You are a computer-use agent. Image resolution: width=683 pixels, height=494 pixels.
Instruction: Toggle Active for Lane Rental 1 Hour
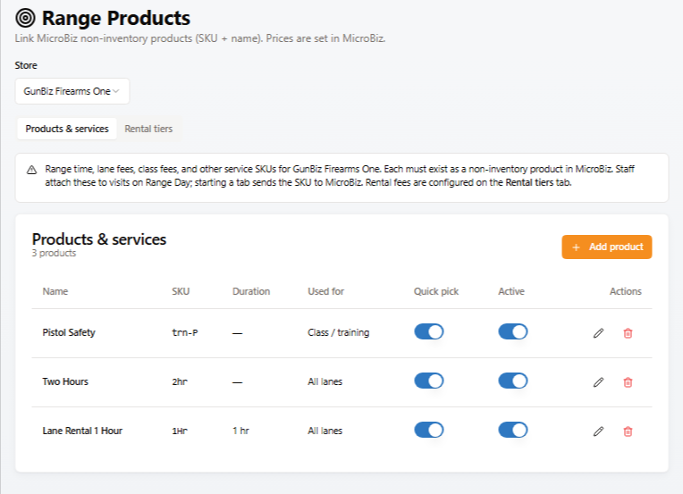(512, 430)
